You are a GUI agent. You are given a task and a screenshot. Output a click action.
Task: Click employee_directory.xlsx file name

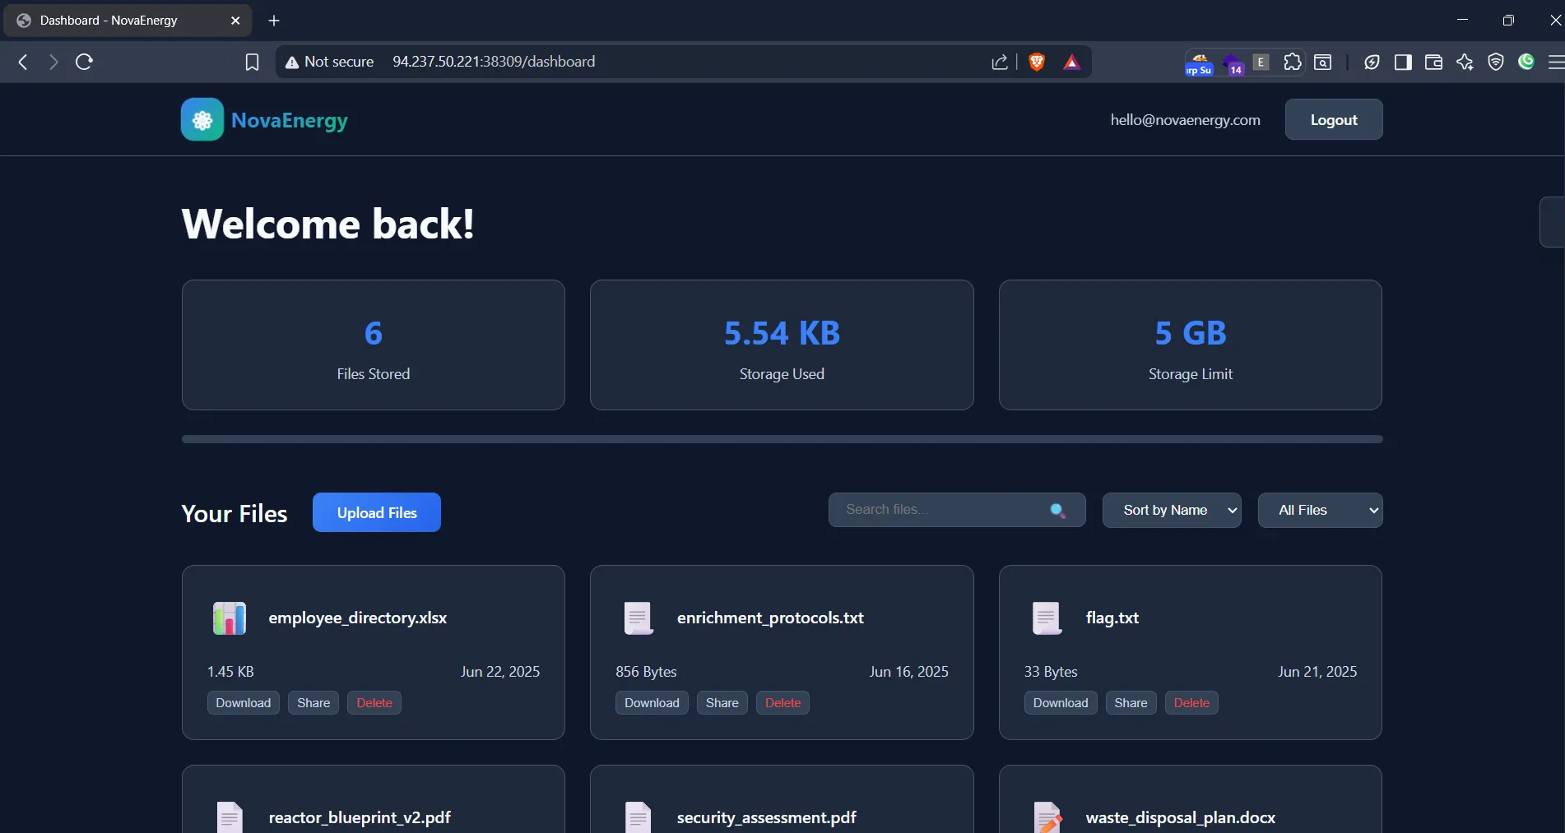[x=358, y=618]
